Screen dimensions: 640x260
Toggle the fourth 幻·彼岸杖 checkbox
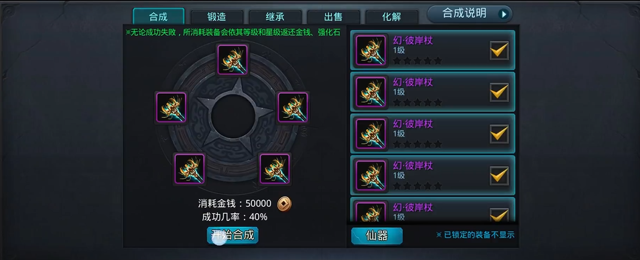[499, 176]
